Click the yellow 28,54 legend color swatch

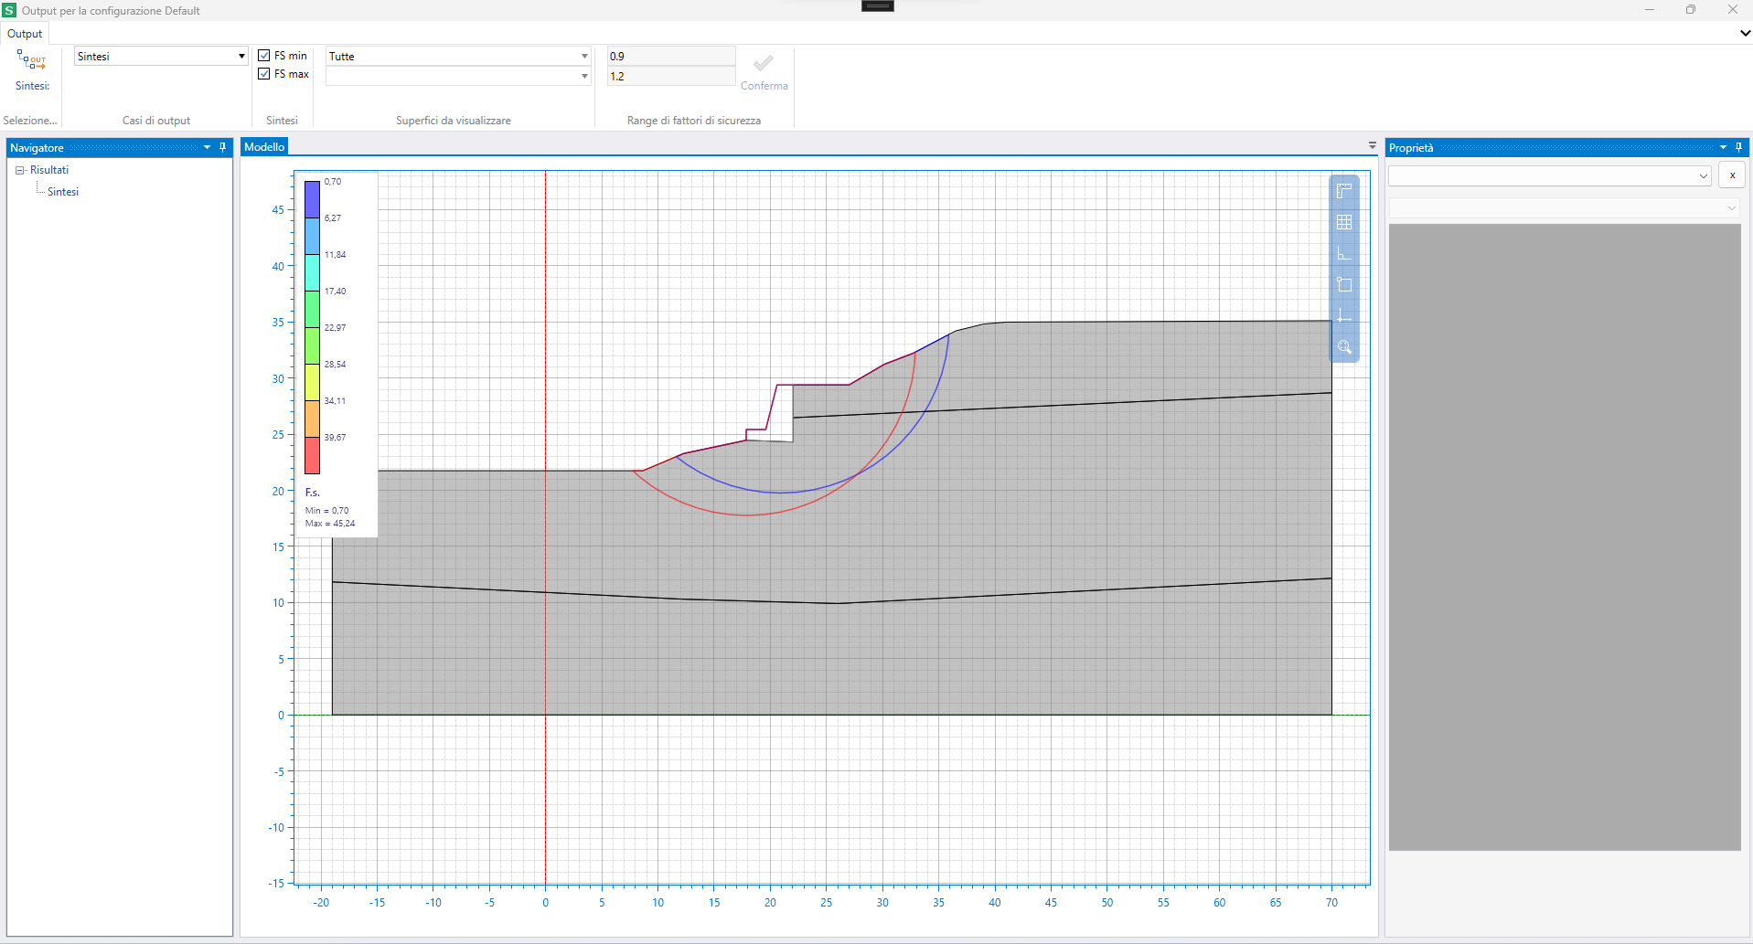click(312, 382)
